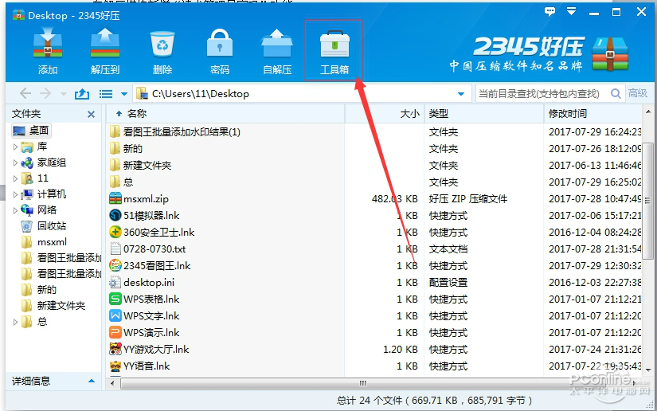Expand the 库 tree node
The height and width of the screenshot is (411, 657).
pos(15,147)
